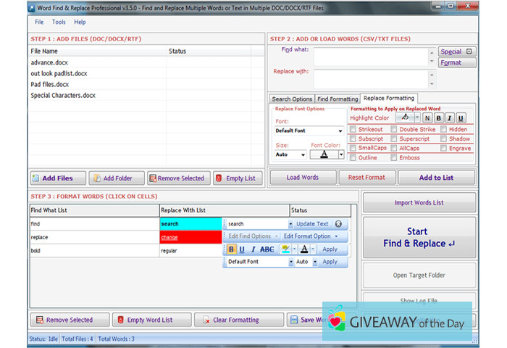Open the Font dropdown showing Default Font
This screenshot has height=348, width=507.
(309, 131)
